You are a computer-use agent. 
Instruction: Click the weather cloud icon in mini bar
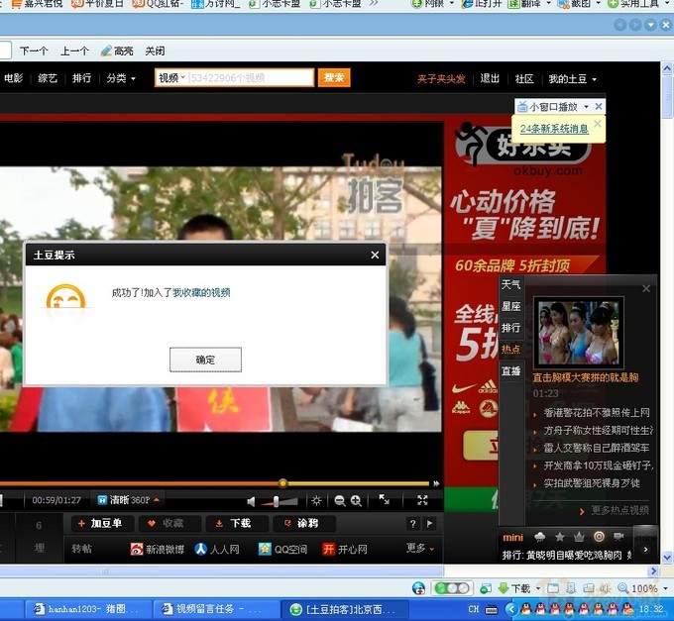[539, 537]
